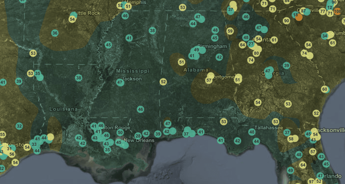This screenshot has width=345, height=184.
Task: Click the 54 marker on Atlanta label
Action: click(258, 39)
